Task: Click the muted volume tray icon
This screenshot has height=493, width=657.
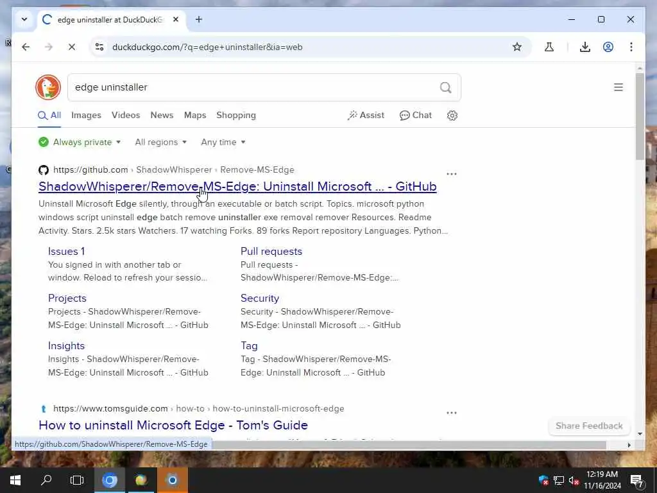Action: point(573,480)
